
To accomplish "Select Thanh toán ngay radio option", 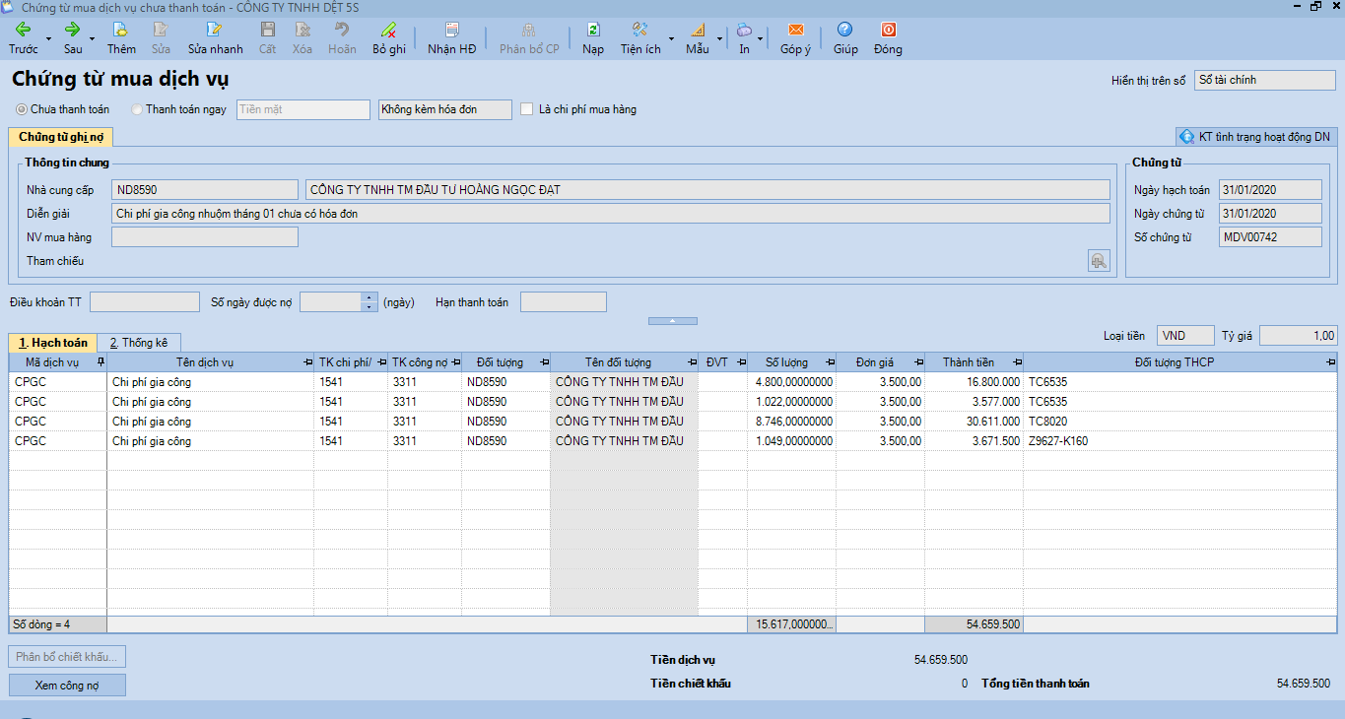I will (x=137, y=109).
